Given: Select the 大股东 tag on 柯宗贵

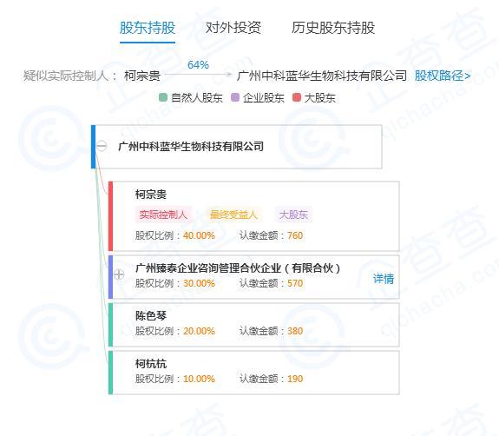Looking at the screenshot, I should (293, 215).
